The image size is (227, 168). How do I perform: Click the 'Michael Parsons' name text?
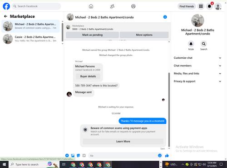coord(85,66)
